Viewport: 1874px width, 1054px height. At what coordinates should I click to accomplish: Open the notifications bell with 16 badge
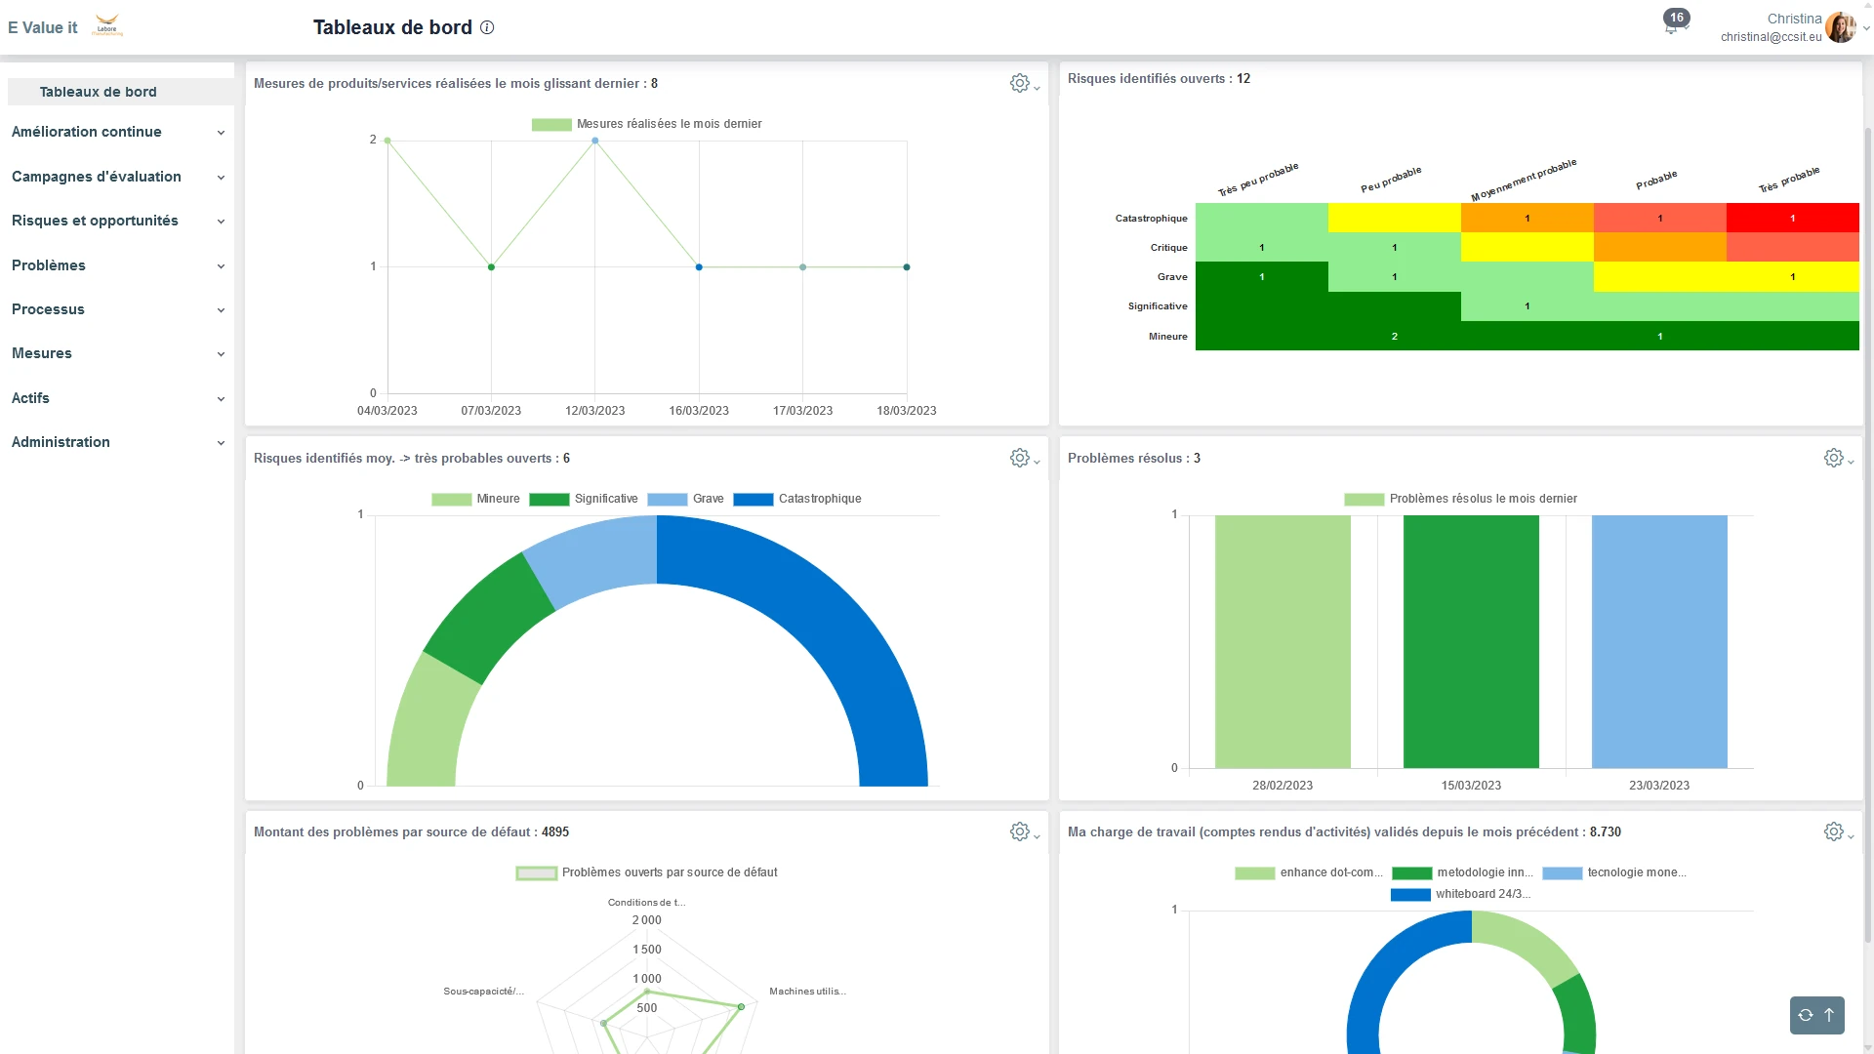1675,24
